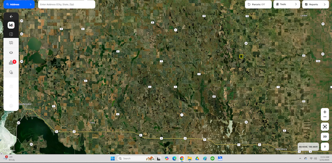Open the map view icon in sidebar
Image resolution: width=332 pixels, height=163 pixels.
point(11,43)
